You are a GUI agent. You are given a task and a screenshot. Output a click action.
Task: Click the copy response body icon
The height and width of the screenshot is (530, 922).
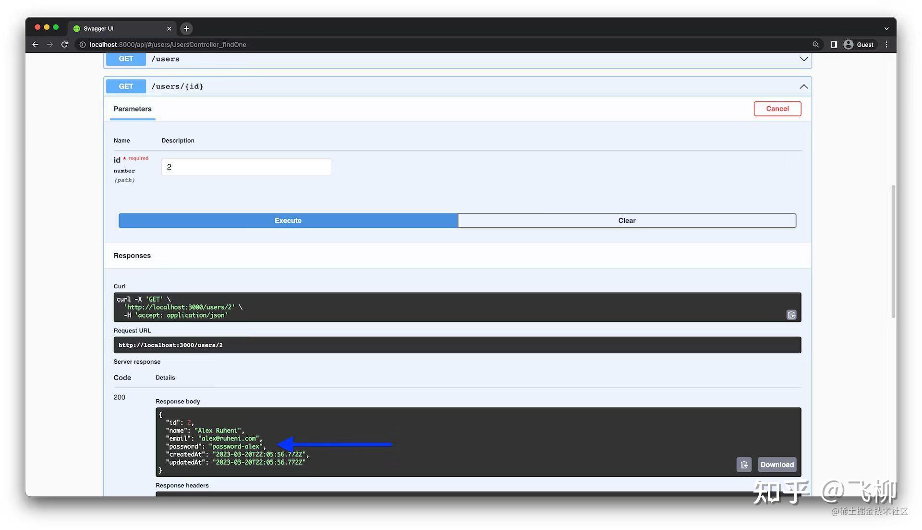click(x=743, y=464)
